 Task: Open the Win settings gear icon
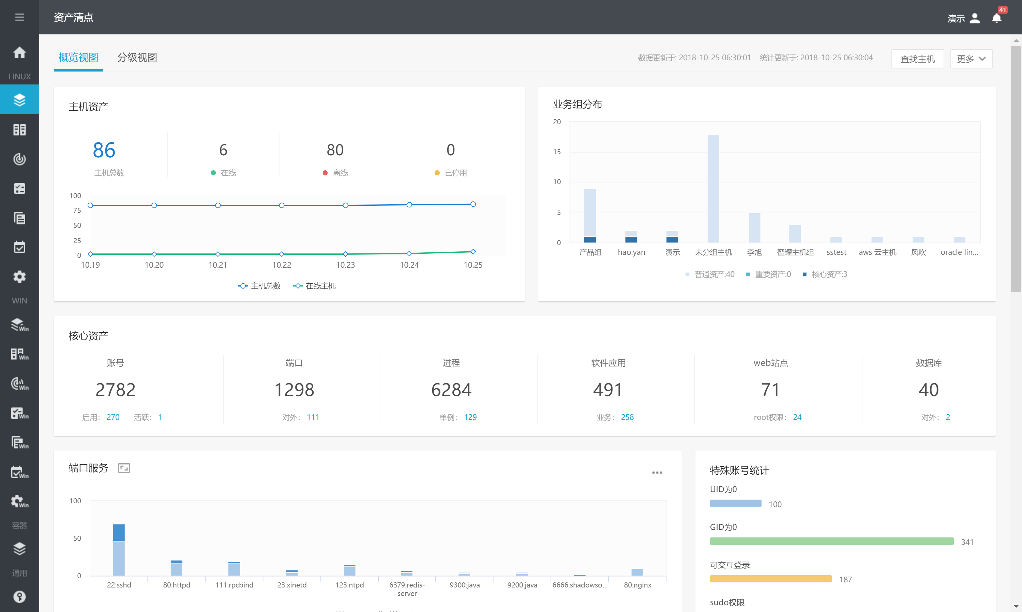[x=19, y=501]
